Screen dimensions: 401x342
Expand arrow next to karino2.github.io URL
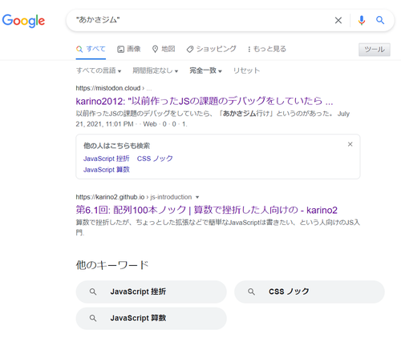(x=197, y=197)
